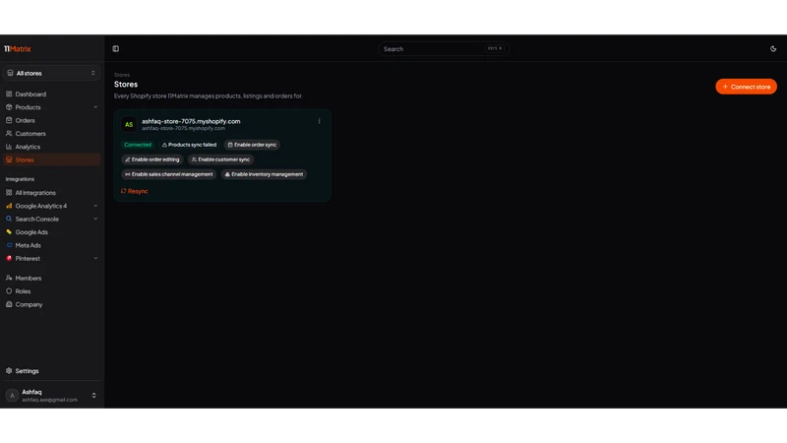
Task: Collapse the sidebar panel toggle
Action: [116, 48]
